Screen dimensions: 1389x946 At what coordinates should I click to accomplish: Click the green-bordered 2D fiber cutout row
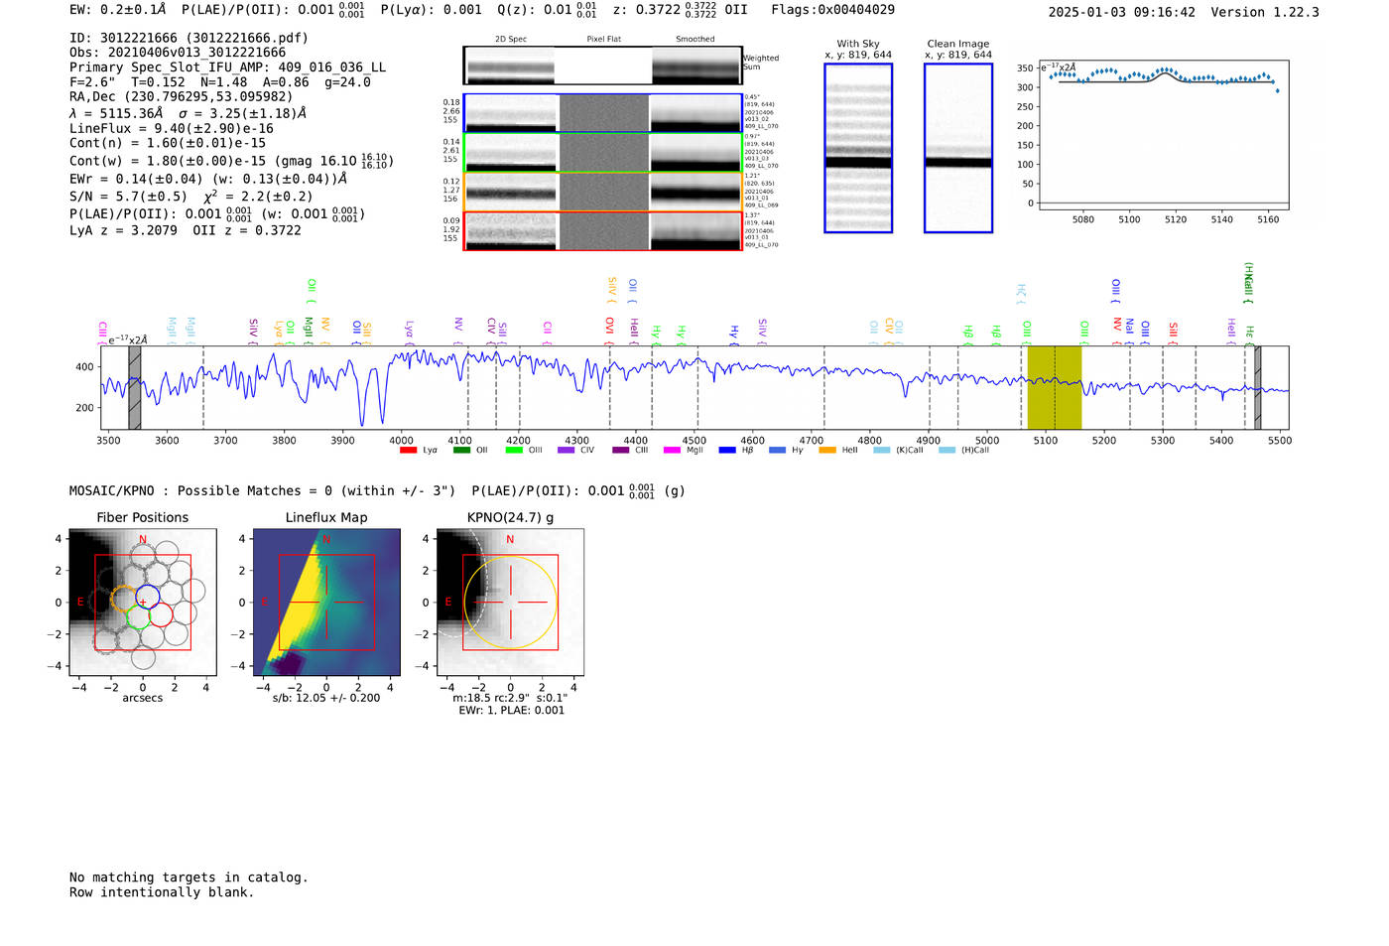click(603, 153)
